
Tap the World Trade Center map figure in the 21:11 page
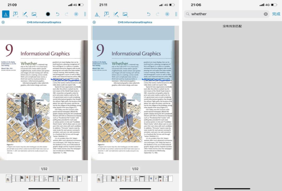(119, 118)
